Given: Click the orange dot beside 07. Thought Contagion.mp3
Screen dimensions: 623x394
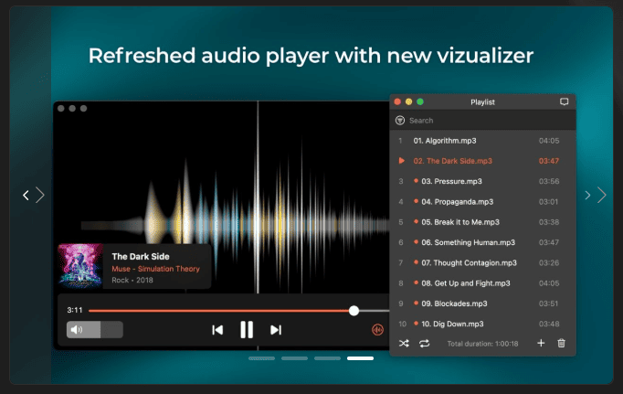Looking at the screenshot, I should 416,262.
